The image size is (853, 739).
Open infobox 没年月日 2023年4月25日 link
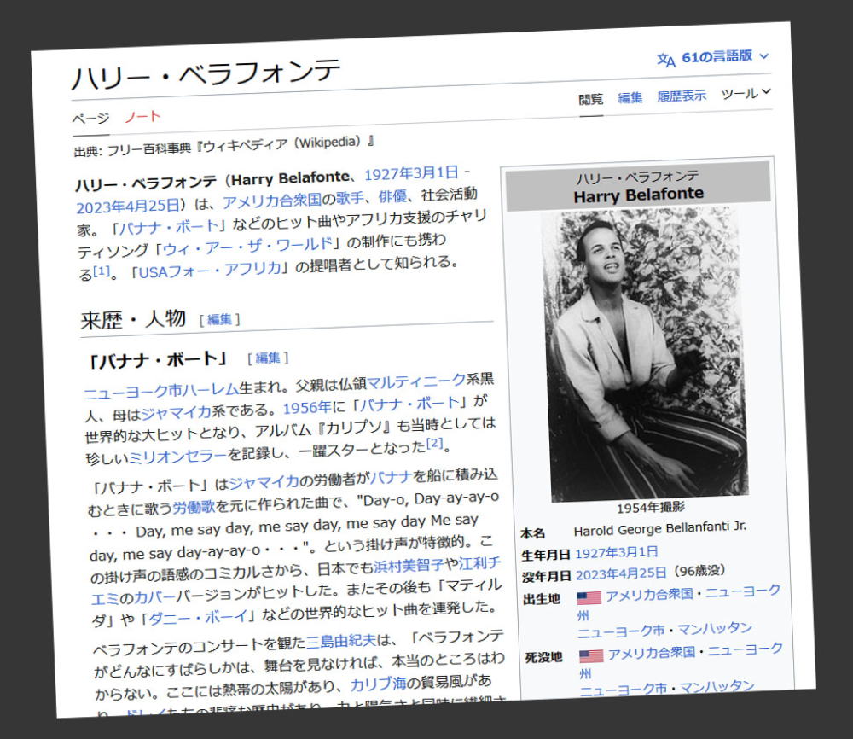pos(621,573)
